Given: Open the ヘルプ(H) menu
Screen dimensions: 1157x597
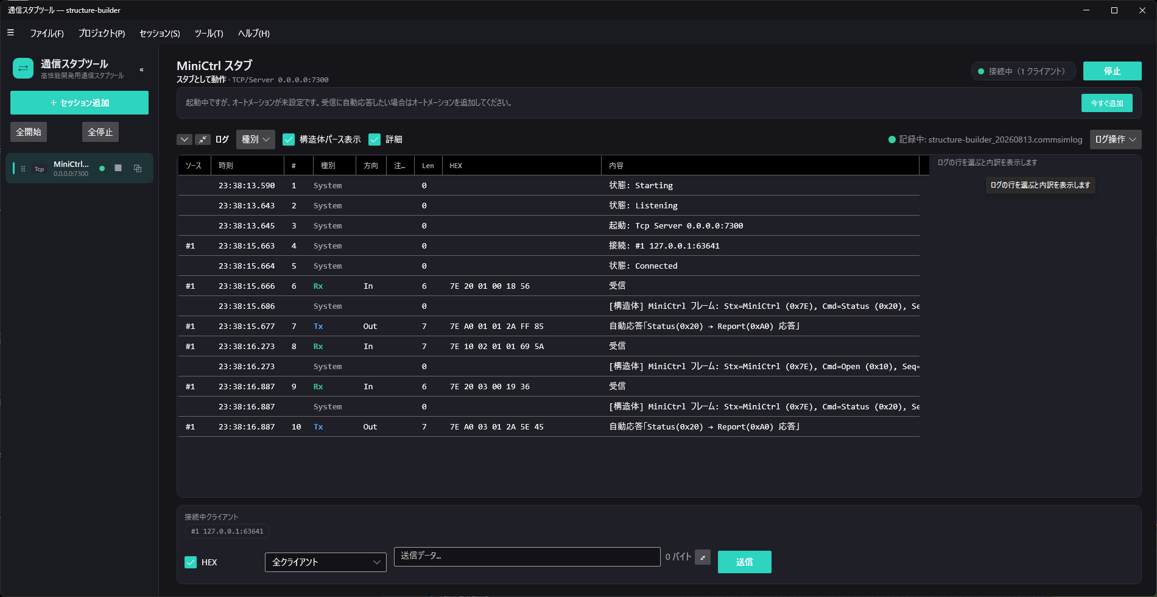Looking at the screenshot, I should pyautogui.click(x=254, y=34).
